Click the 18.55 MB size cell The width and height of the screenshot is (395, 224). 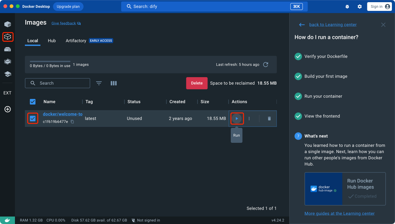(x=216, y=119)
